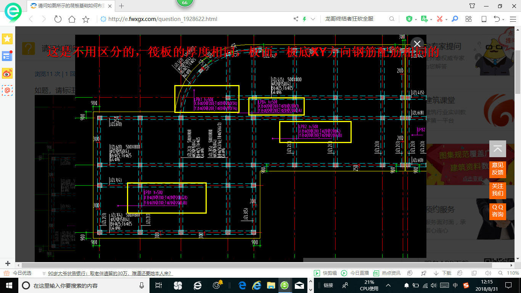
Task: Click the status bar rocket accelerator icon
Action: (x=423, y=273)
